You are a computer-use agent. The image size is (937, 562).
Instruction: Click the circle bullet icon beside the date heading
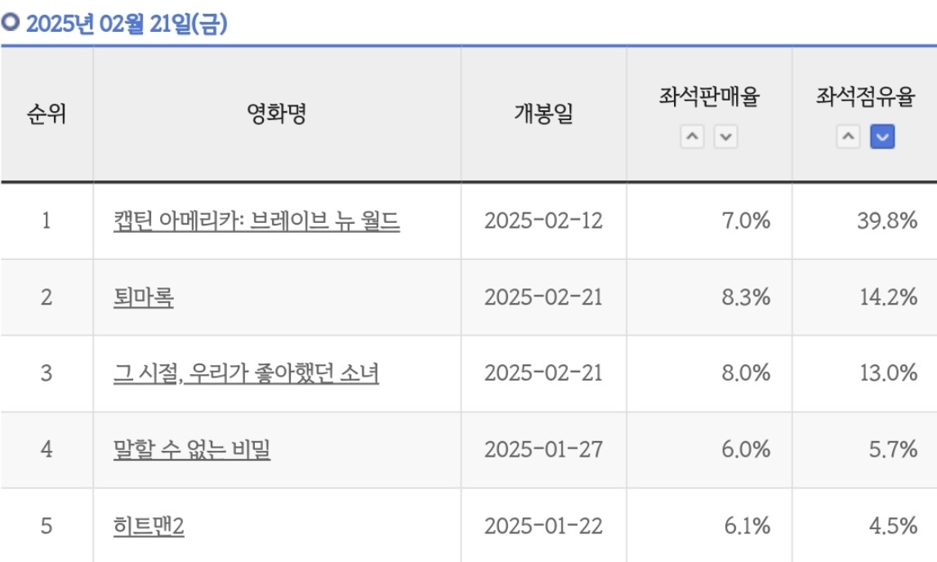[11, 24]
